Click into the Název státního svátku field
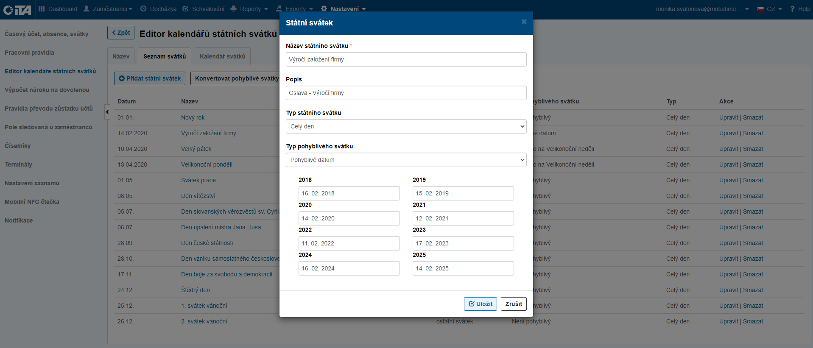 point(406,59)
